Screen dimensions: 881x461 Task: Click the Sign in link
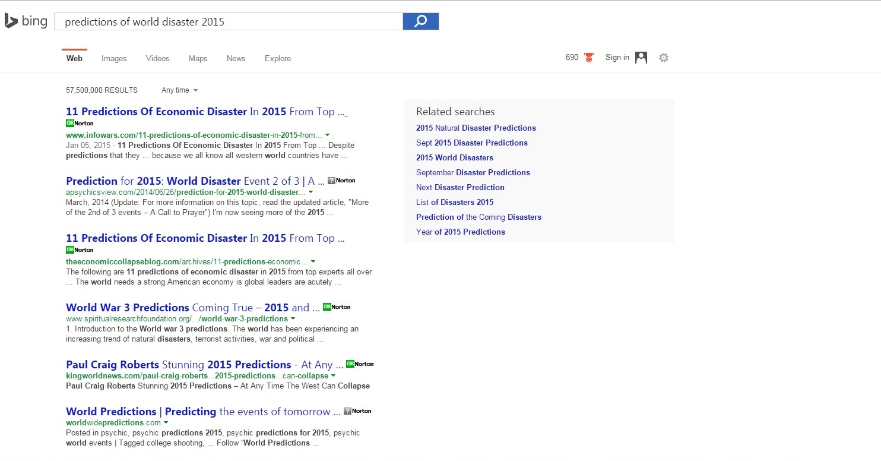pyautogui.click(x=617, y=58)
